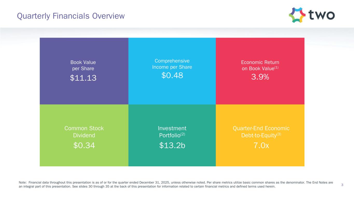Select the $0.34 dividend figure
354x199 pixels.
pos(84,146)
